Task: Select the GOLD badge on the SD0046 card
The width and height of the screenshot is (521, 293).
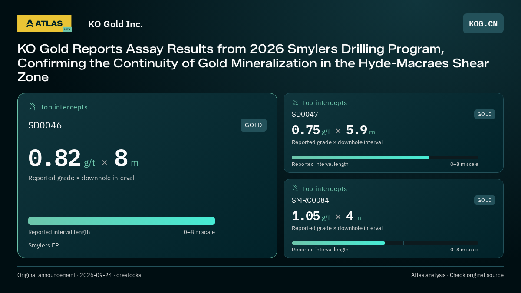Action: point(254,125)
